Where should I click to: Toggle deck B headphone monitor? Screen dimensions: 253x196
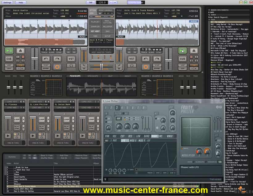[132, 65]
